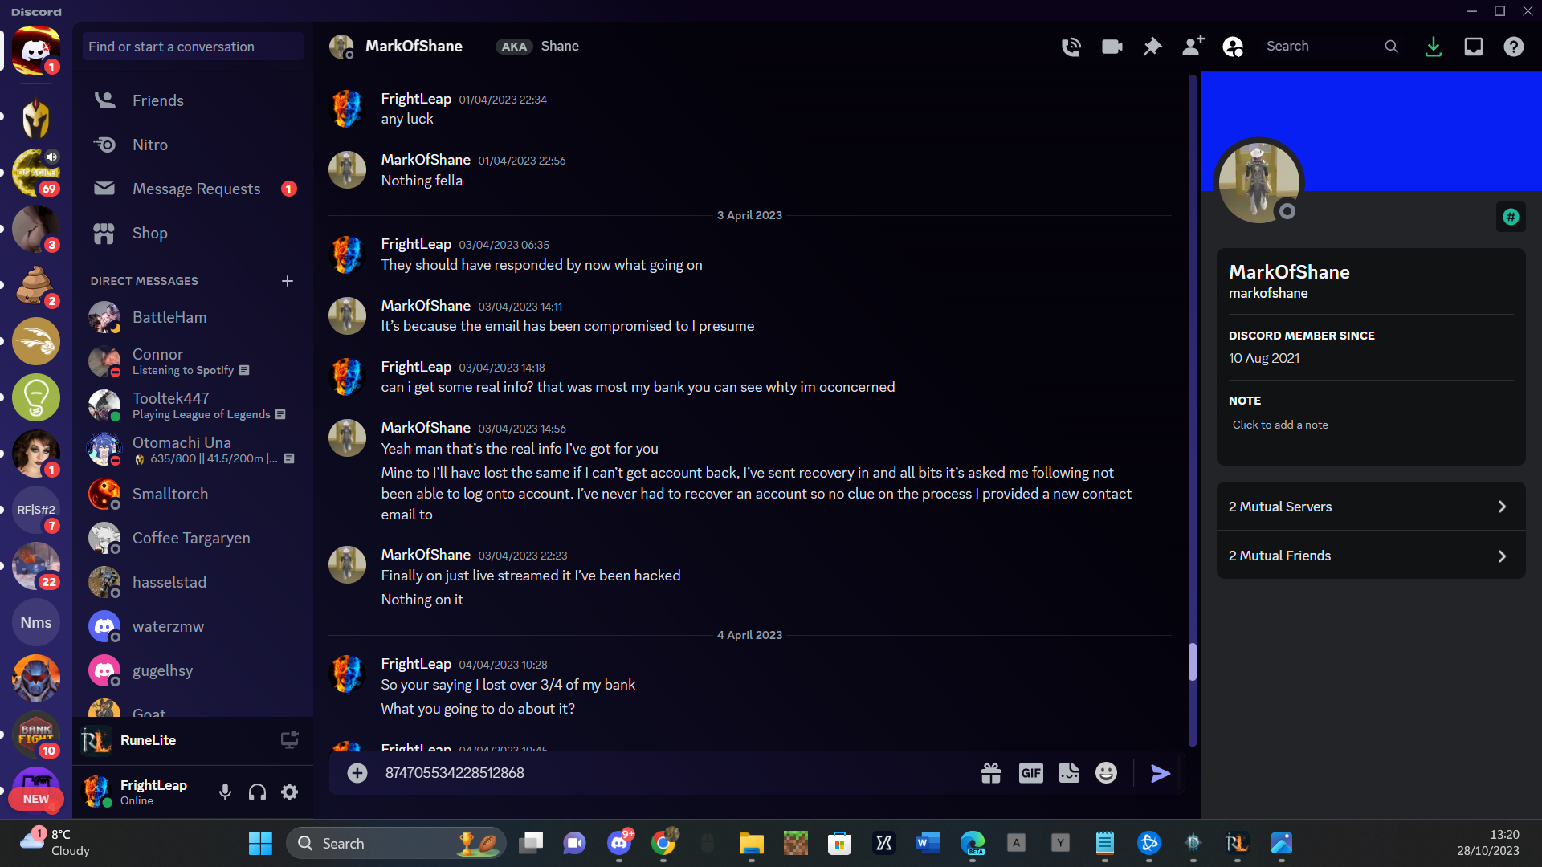Open the Bank Fight server
This screenshot has width=1542, height=867.
pyautogui.click(x=36, y=735)
